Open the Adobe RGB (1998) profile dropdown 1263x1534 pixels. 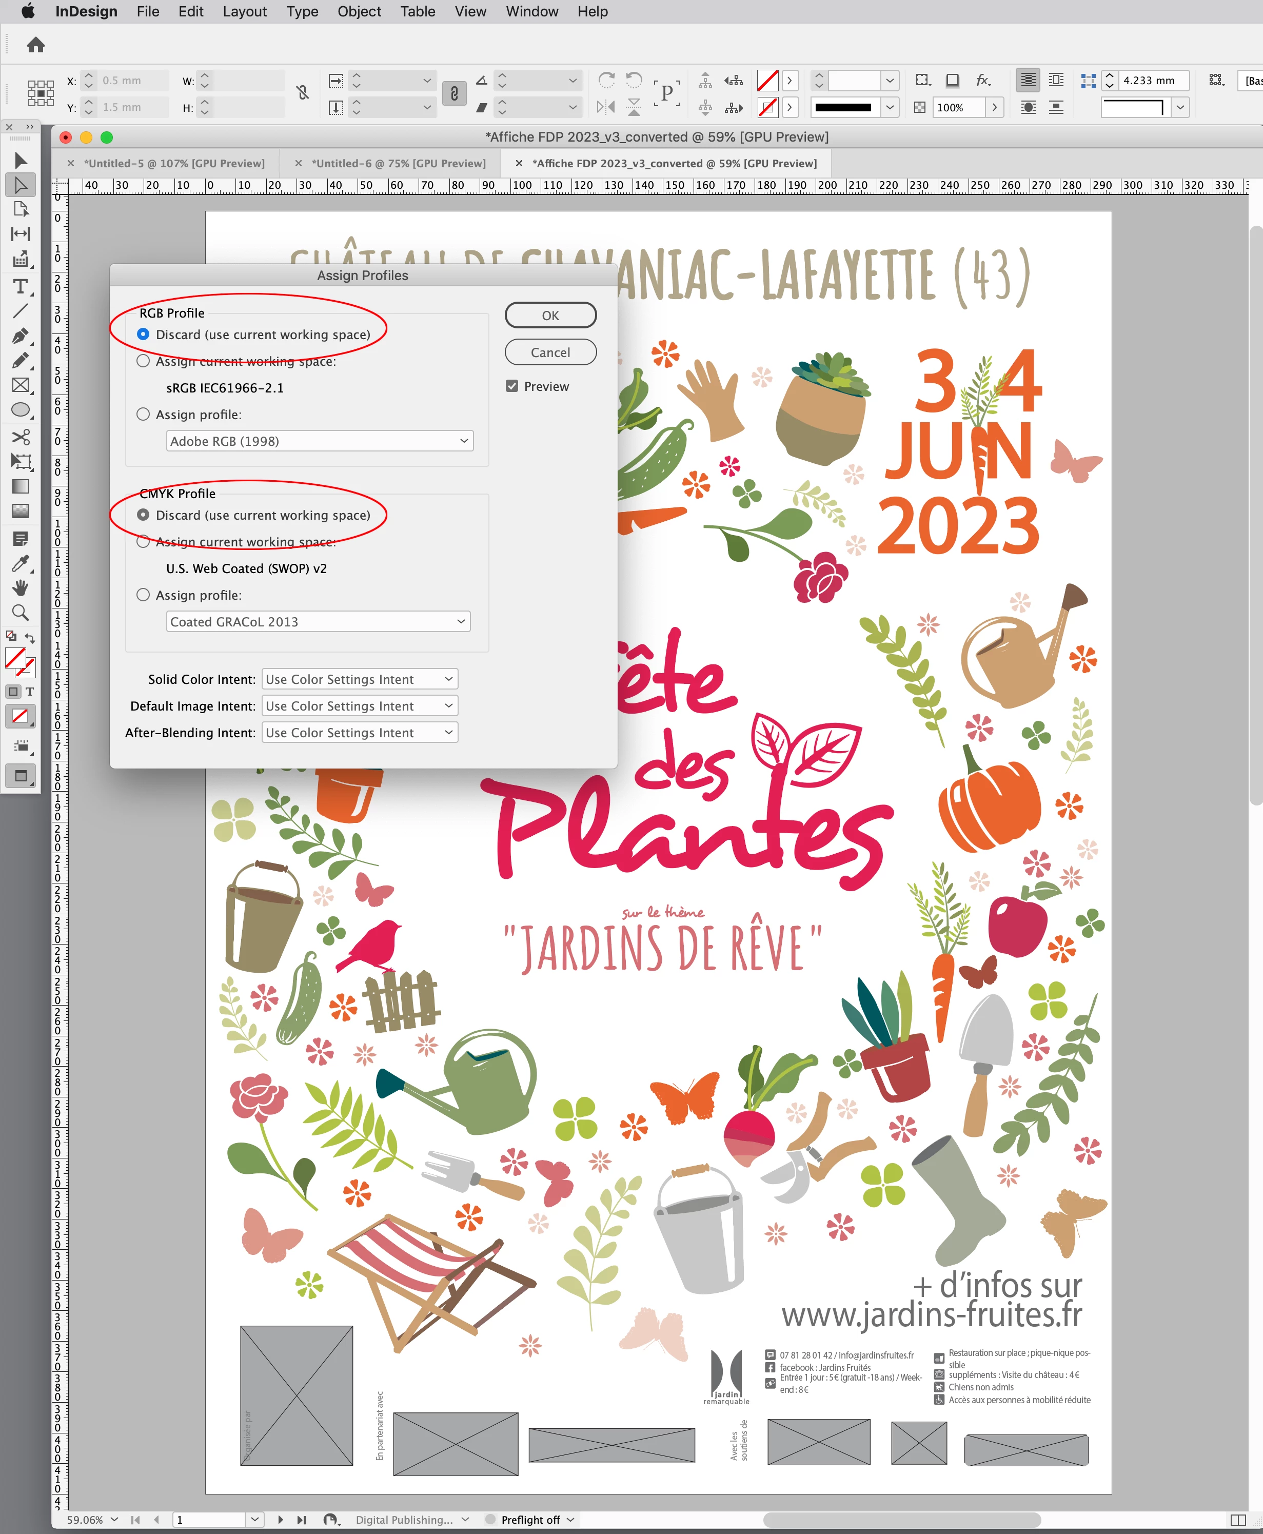point(320,441)
